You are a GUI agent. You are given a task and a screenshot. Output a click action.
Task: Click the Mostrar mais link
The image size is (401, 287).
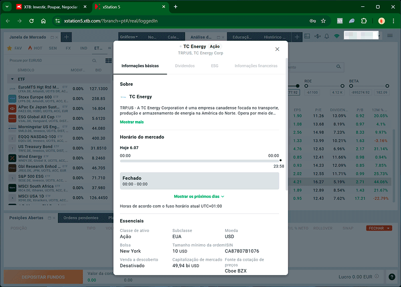[x=132, y=122]
